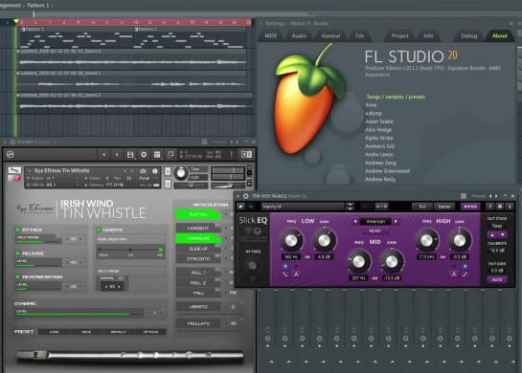Toggle the SlickEQ Bypass button

pyautogui.click(x=470, y=207)
